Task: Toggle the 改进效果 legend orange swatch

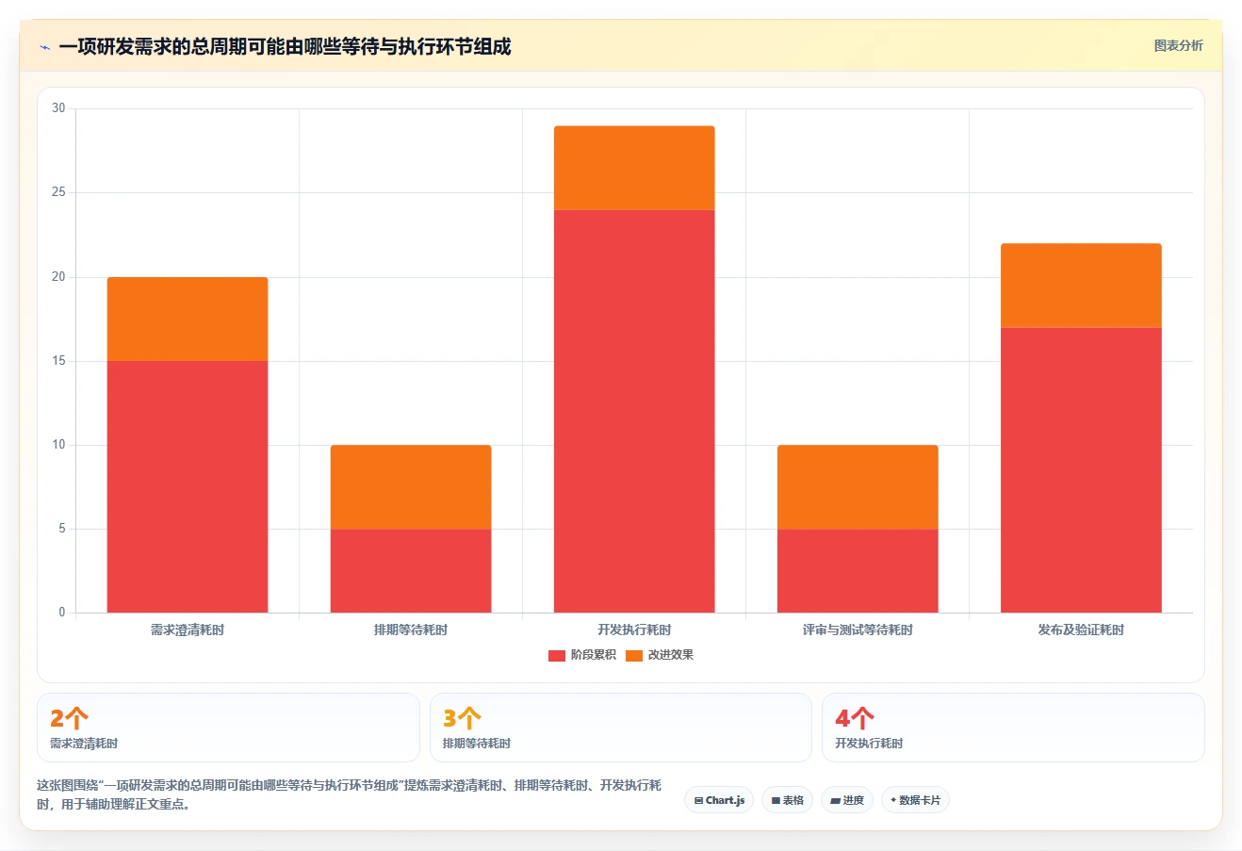Action: (x=633, y=655)
